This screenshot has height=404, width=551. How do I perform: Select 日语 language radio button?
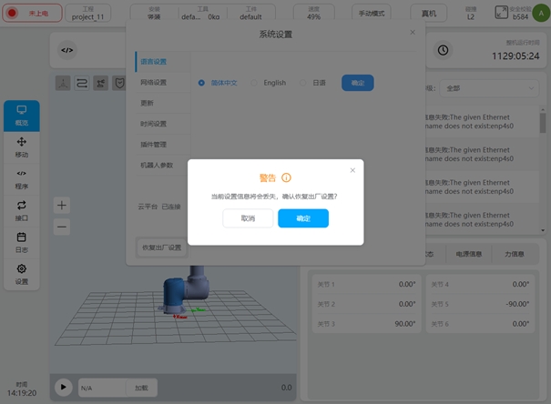[303, 83]
